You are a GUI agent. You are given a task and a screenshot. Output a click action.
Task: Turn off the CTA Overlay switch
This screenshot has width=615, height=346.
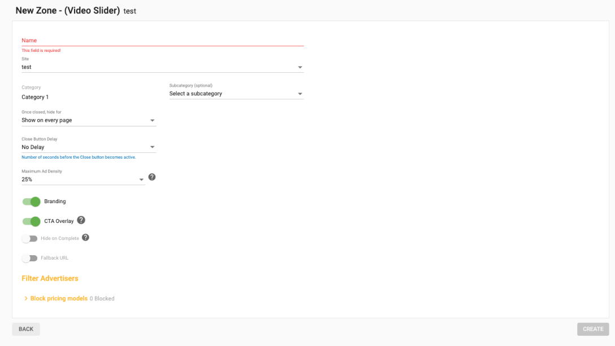click(x=31, y=221)
